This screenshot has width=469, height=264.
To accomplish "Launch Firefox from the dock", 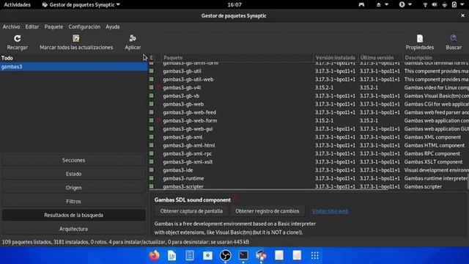I will (155, 255).
